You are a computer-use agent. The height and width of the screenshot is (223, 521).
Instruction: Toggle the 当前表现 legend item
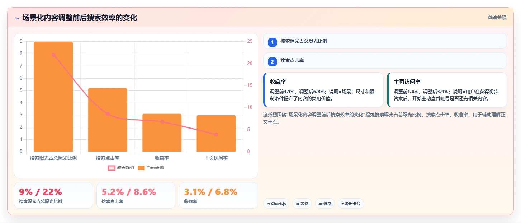[151, 168]
